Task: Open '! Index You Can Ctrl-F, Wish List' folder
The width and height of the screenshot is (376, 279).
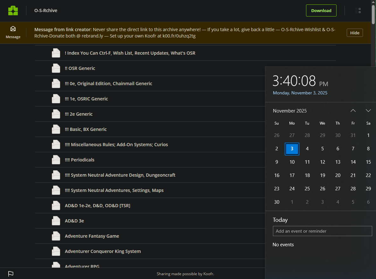Action: (130, 53)
